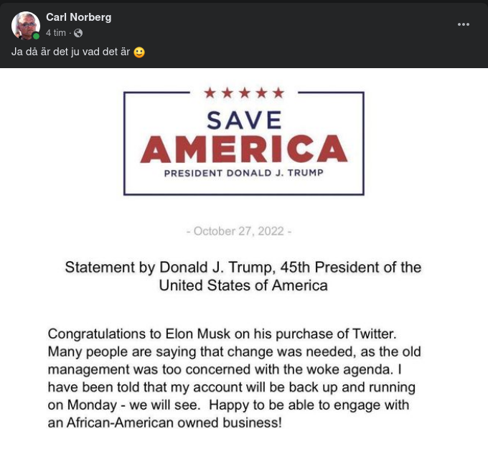Click the red 'AMERICA' logo text
488x457 pixels.
(243, 149)
